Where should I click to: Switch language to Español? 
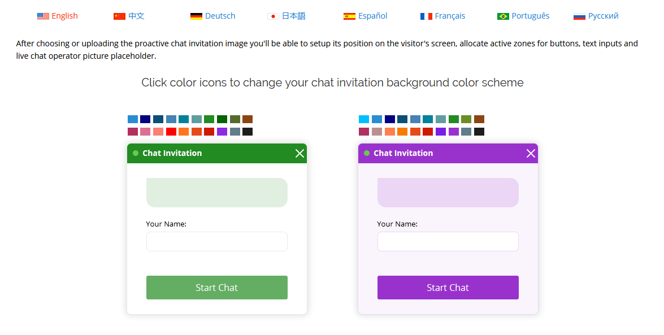[372, 16]
